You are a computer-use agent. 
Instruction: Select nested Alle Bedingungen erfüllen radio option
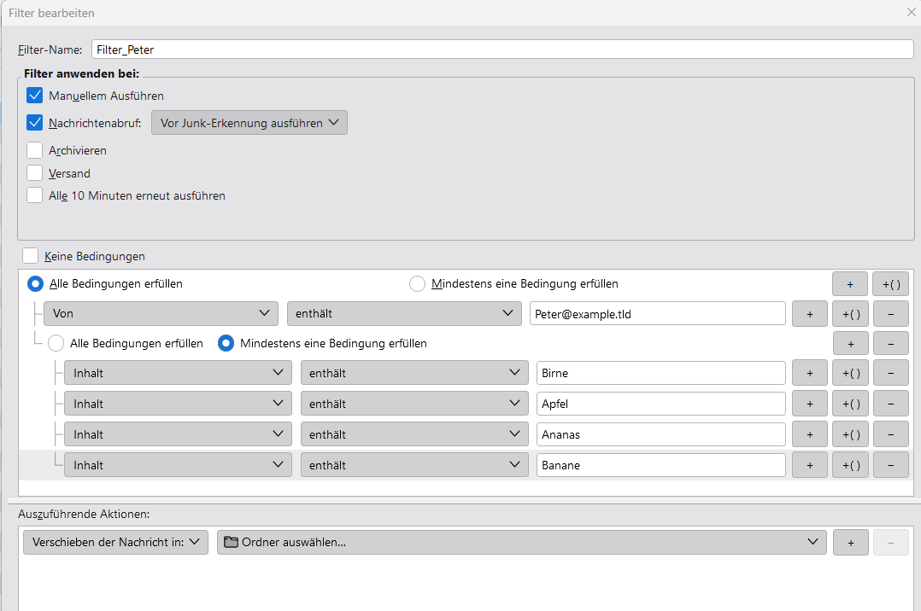click(56, 343)
